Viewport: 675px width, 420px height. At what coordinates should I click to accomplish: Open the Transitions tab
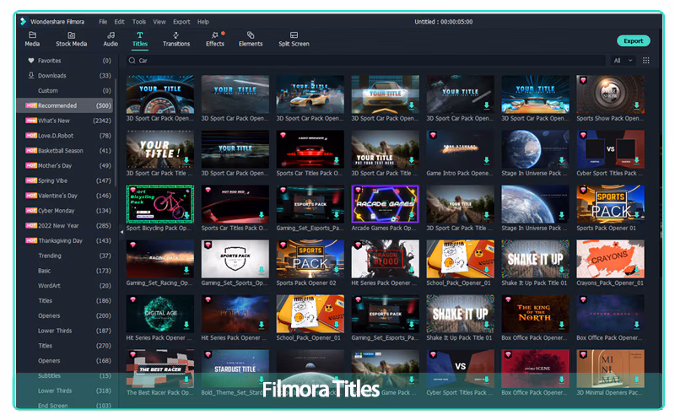[x=176, y=39]
